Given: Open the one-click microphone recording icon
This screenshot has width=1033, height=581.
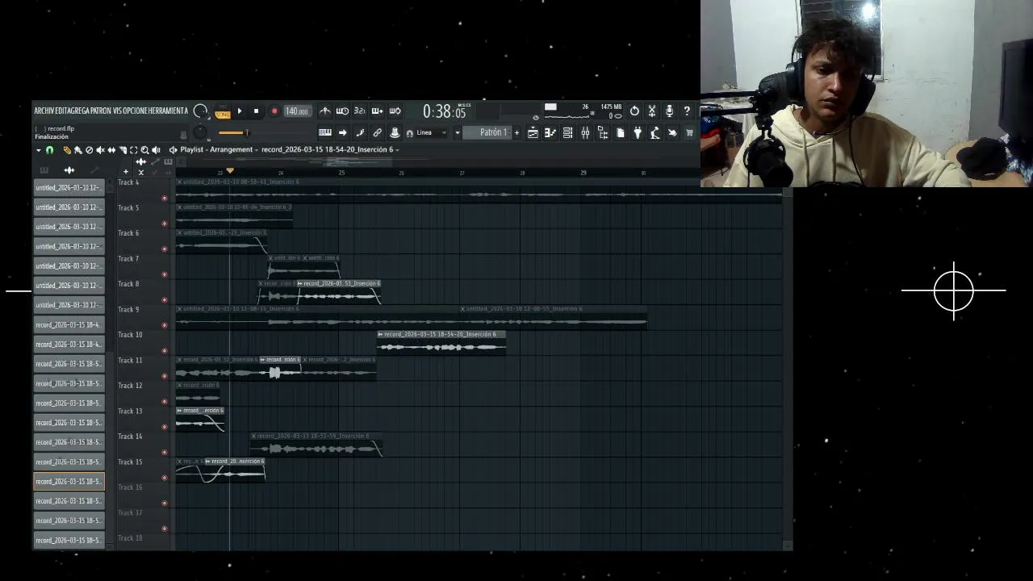Looking at the screenshot, I should click(669, 111).
